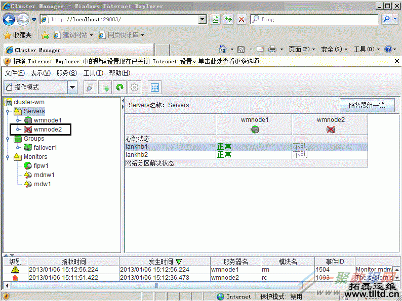Image resolution: width=402 pixels, height=301 pixels.
Task: Open a new blank browser tab
Action: [x=163, y=50]
